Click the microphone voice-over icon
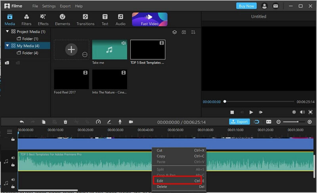Viewport: 317px width, 193px height. click(x=120, y=122)
